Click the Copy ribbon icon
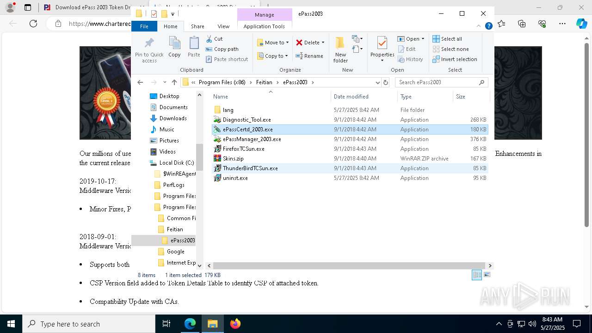The width and height of the screenshot is (592, 333). (174, 47)
